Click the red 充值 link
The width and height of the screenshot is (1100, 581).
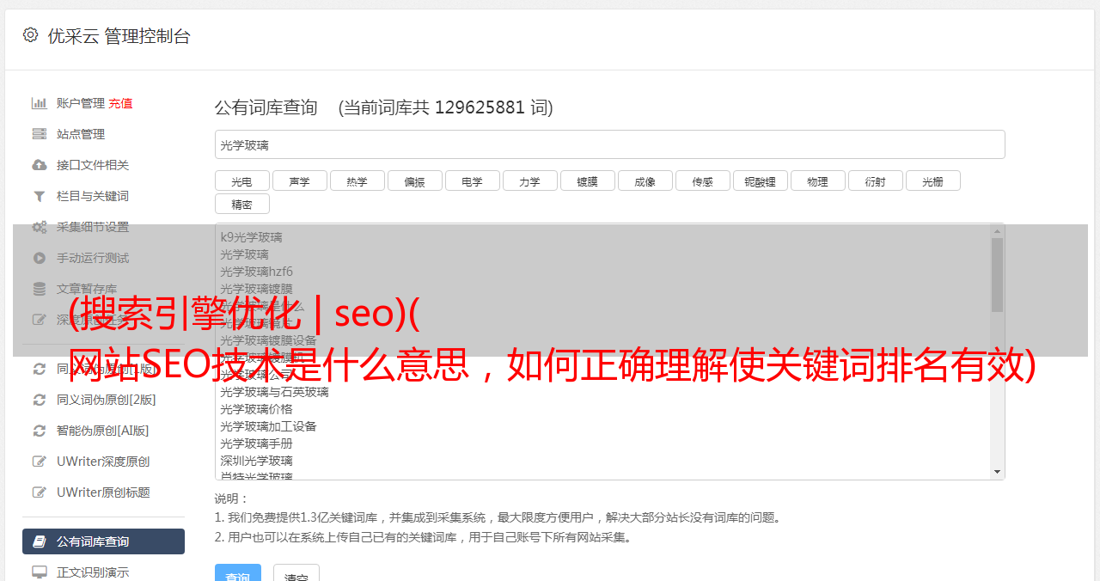(x=120, y=103)
